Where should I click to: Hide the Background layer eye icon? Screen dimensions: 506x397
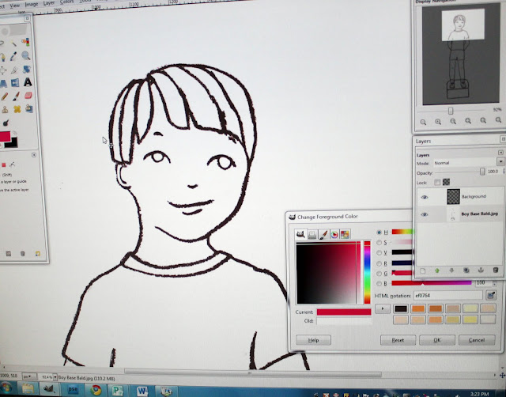pyautogui.click(x=425, y=197)
